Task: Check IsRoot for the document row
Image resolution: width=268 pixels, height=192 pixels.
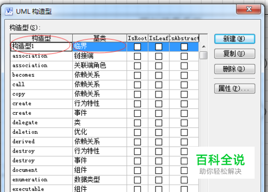Action: tap(137, 170)
